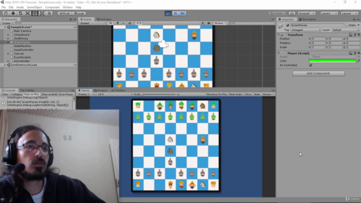Select the Hand tool in toolbar
Viewport: 361px width, 203px height.
6,14
